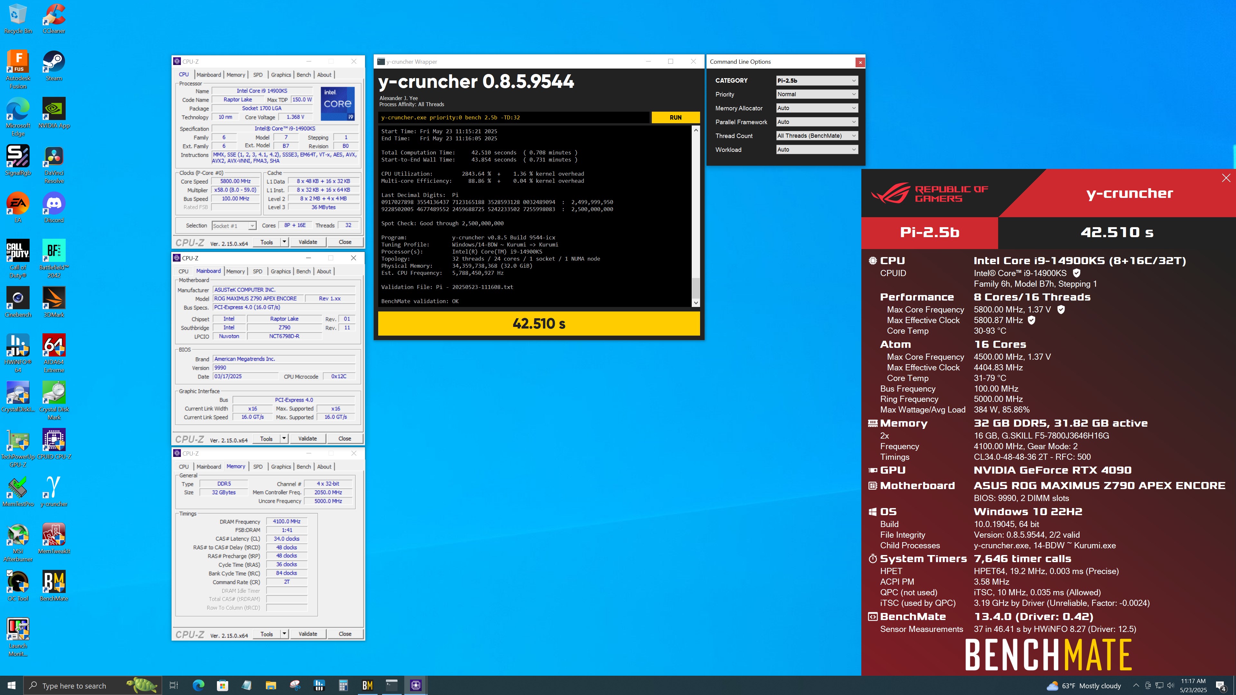The image size is (1236, 695).
Task: Launch MemTestPro from the desktop
Action: click(18, 491)
